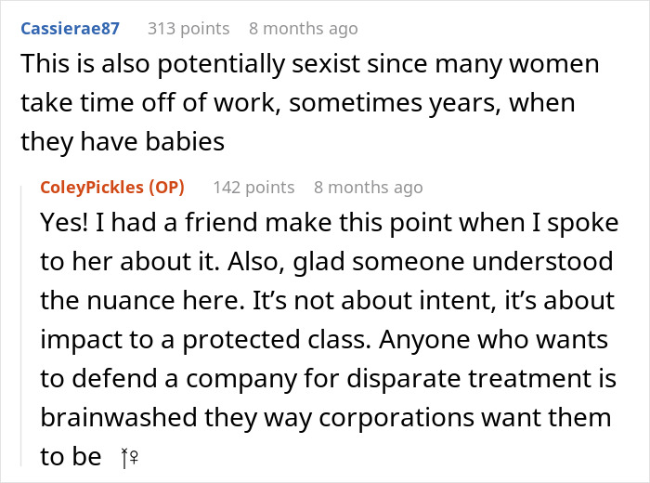650x483 pixels.
Task: Open Cassierae87's '8 months ago' timestamp permalink
Action: tap(303, 29)
